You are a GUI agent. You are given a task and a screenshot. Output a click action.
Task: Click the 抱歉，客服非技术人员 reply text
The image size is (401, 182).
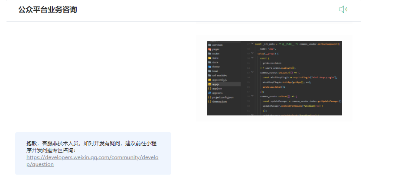coord(91,147)
